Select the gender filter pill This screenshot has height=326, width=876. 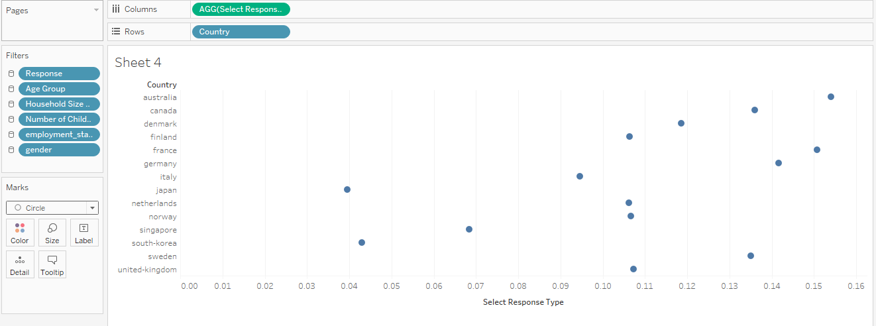tap(59, 150)
